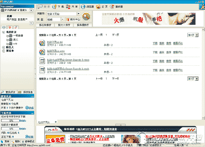Click the round magnifier search button
Screen dimensions: 205x147
click(x=86, y=17)
